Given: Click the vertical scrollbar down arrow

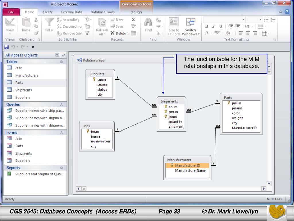Looking at the screenshot, I should (269, 183).
